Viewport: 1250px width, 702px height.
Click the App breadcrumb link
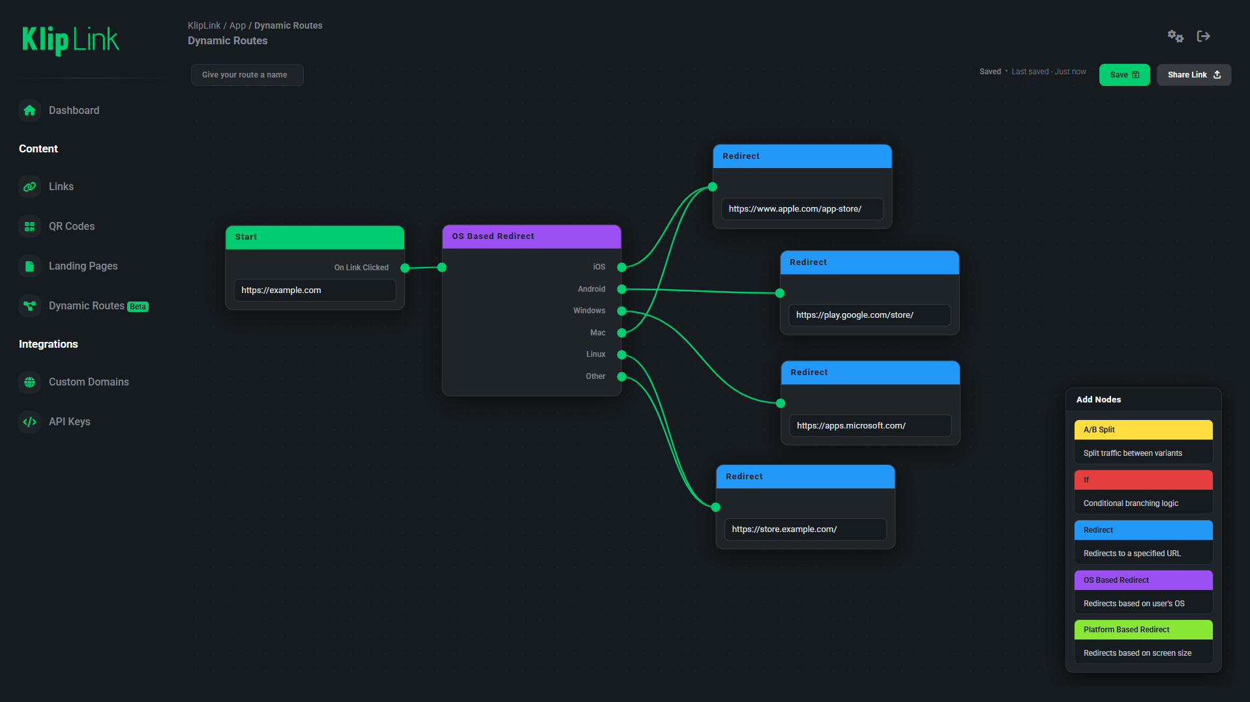pos(237,25)
